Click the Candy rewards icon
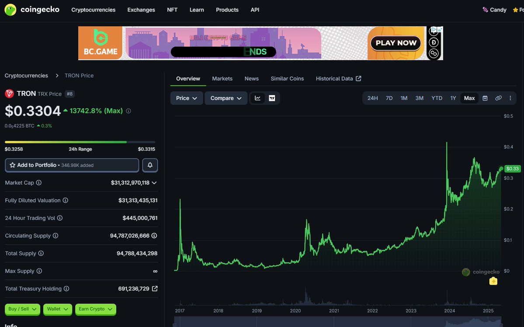 (485, 10)
